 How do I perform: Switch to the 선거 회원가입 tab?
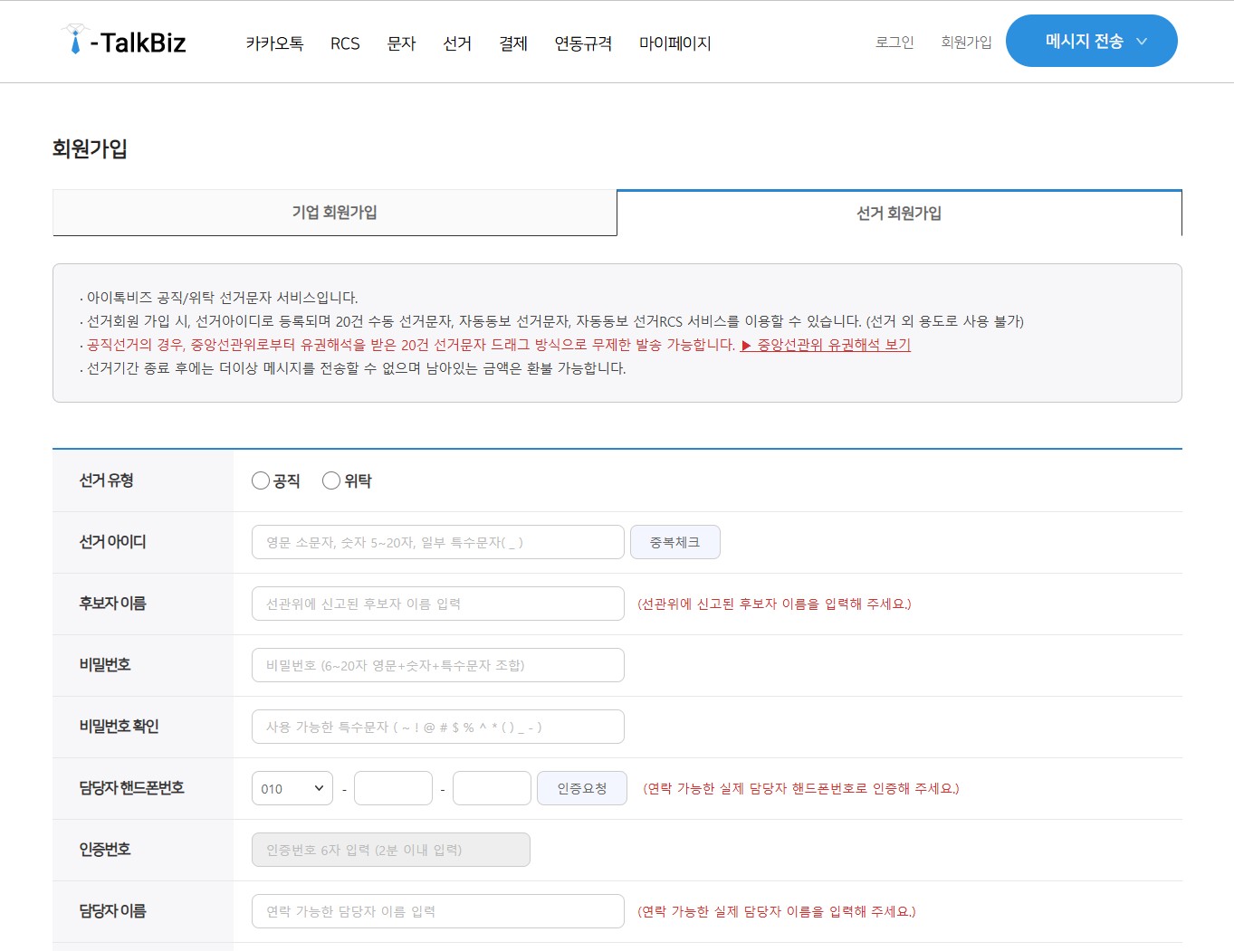(899, 214)
